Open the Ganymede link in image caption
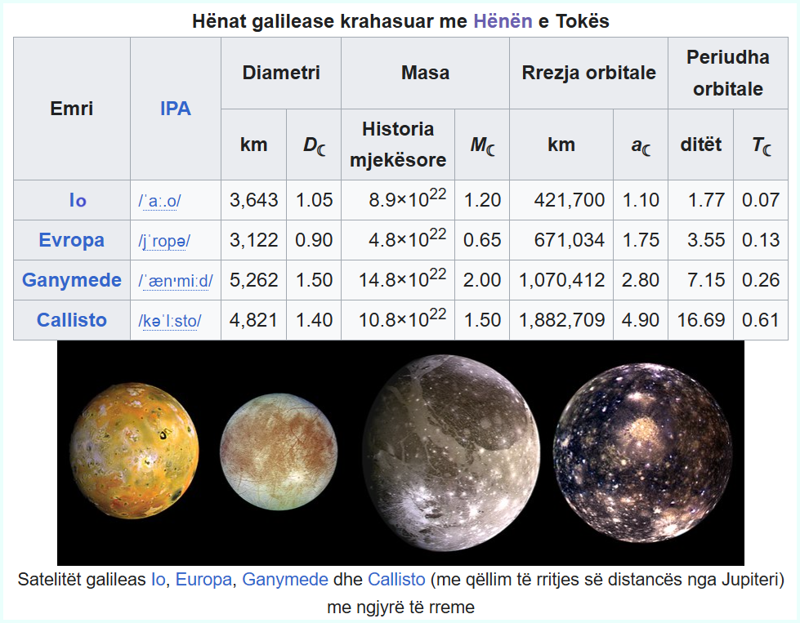This screenshot has width=800, height=623. [284, 580]
